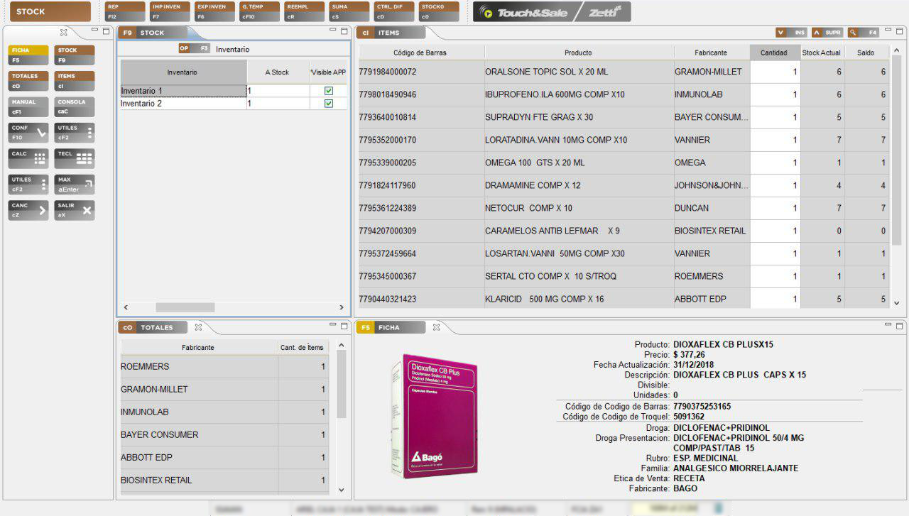
Task: Open the TOTALES cO button
Action: (29, 81)
